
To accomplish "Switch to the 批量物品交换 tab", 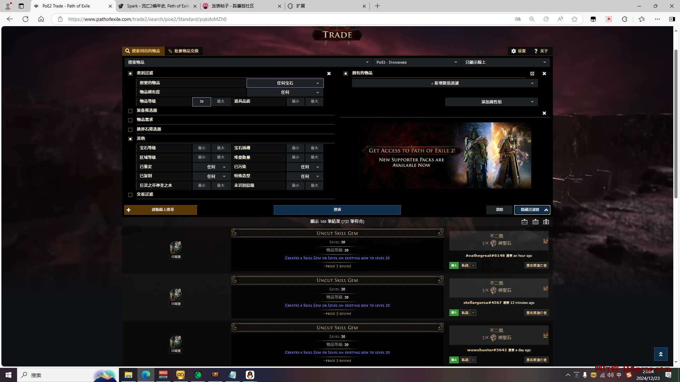I will point(183,51).
